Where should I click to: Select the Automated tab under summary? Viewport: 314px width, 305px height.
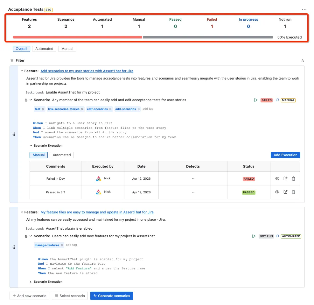click(44, 49)
